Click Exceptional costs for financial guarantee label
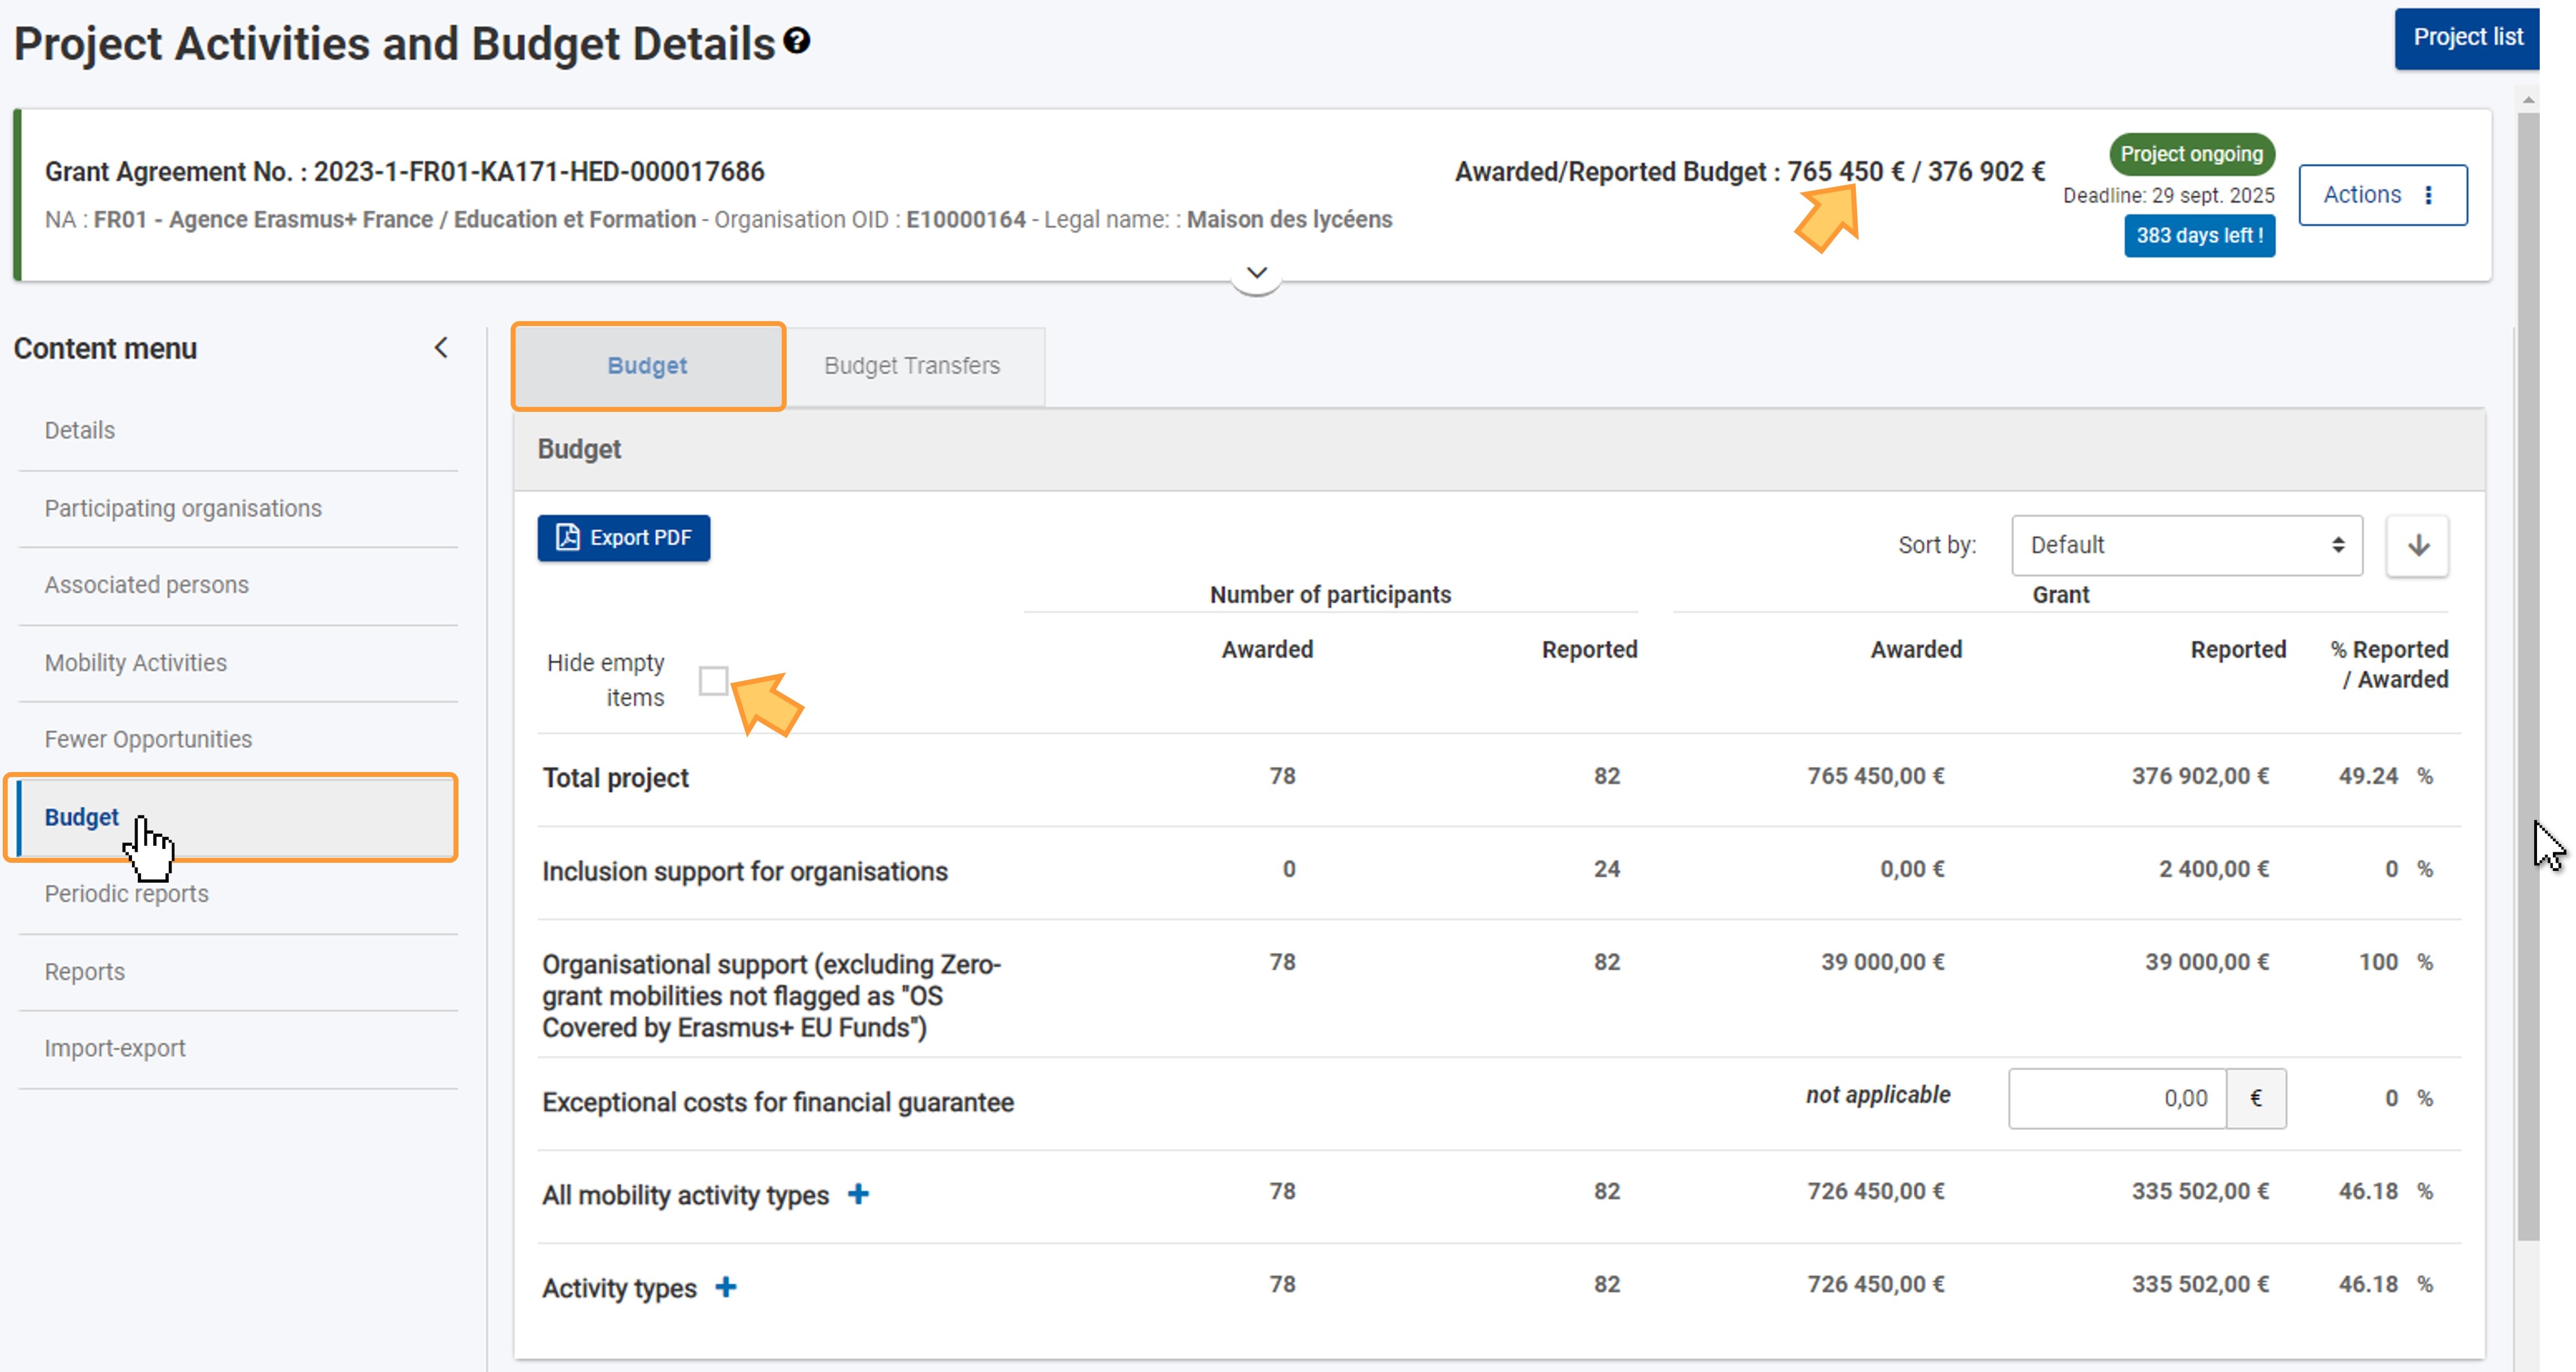Image resolution: width=2576 pixels, height=1372 pixels. (778, 1102)
